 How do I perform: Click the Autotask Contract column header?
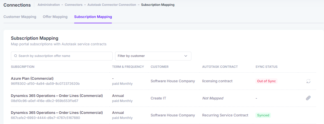tap(220, 67)
